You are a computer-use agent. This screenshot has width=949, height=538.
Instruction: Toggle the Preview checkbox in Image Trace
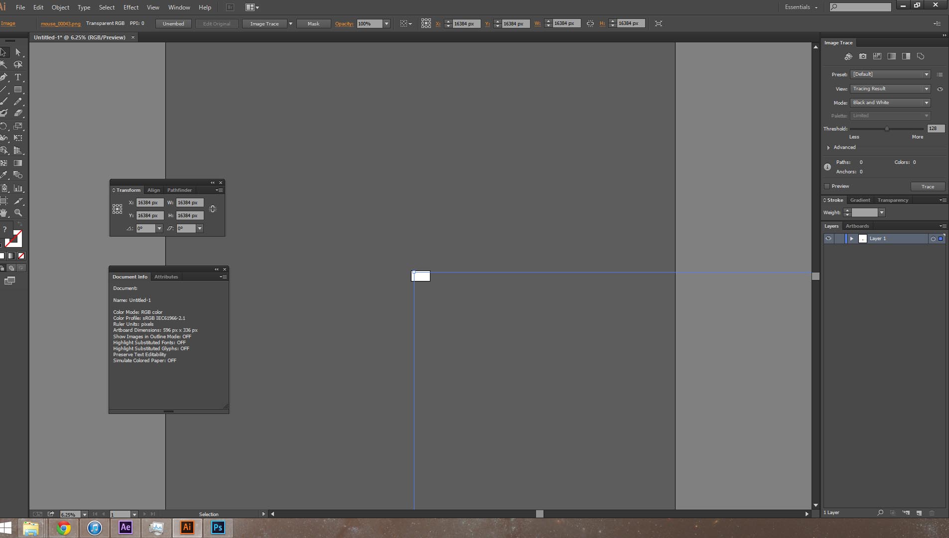click(x=827, y=186)
